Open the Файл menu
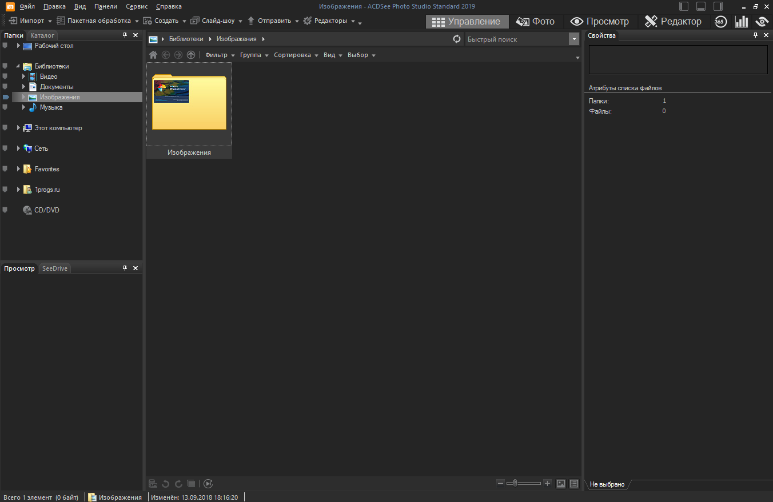Viewport: 773px width, 502px height. click(x=27, y=6)
